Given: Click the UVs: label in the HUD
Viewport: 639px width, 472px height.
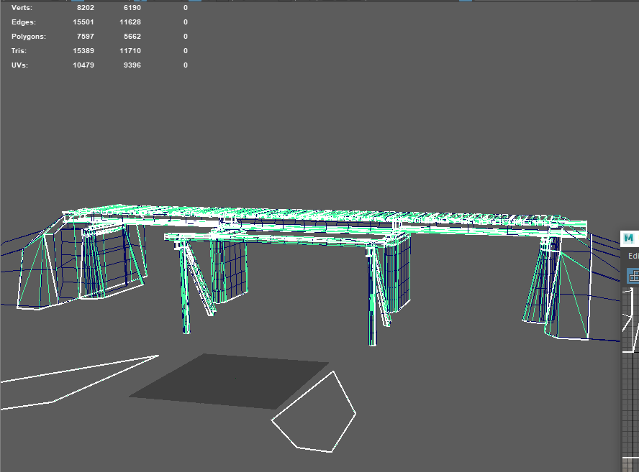Looking at the screenshot, I should click(x=19, y=65).
